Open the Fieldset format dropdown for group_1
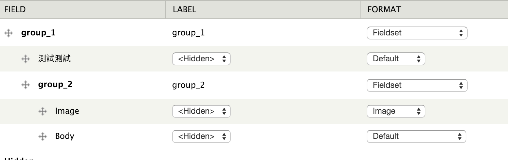The width and height of the screenshot is (508, 160). [417, 33]
